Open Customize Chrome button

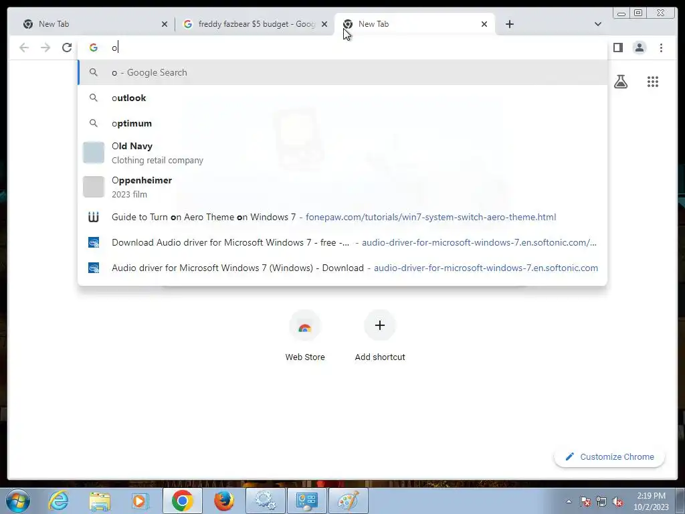click(609, 456)
